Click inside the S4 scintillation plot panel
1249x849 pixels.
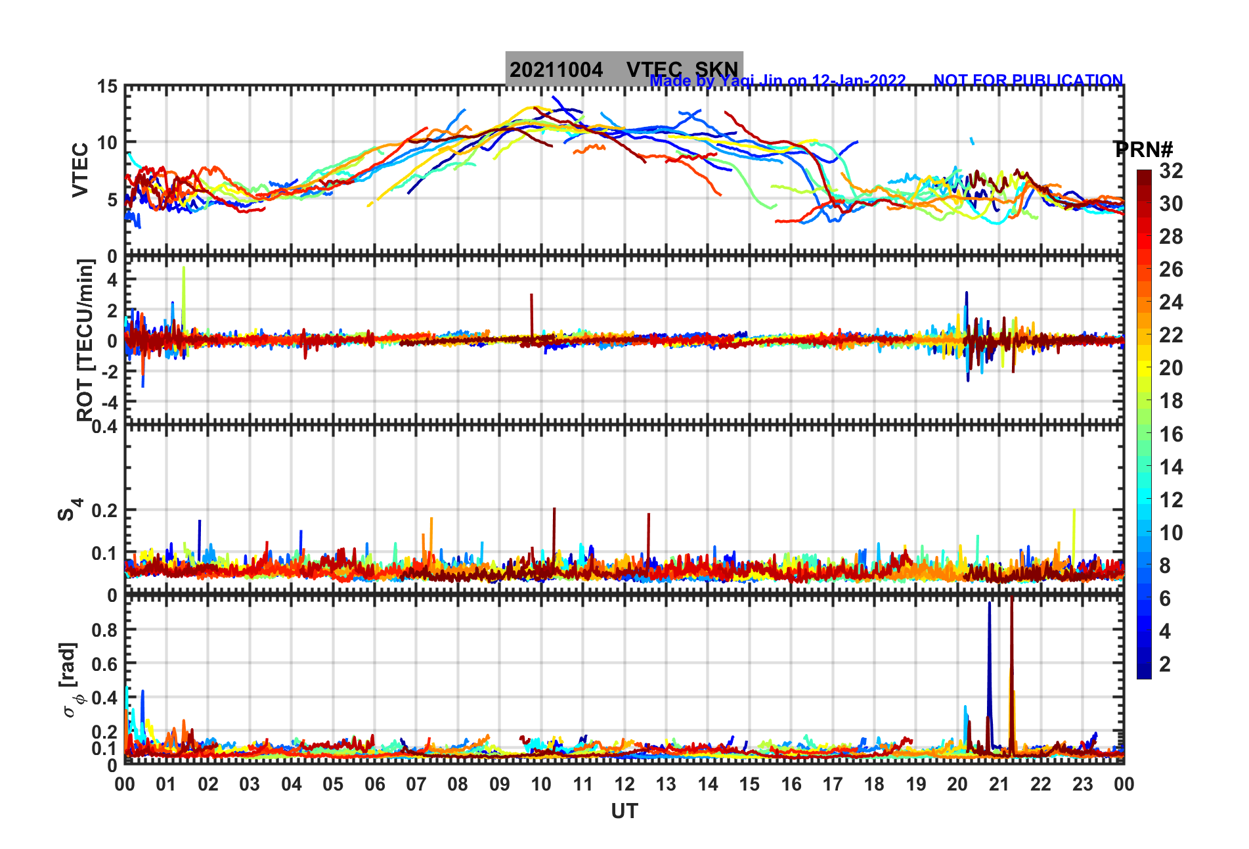(624, 510)
